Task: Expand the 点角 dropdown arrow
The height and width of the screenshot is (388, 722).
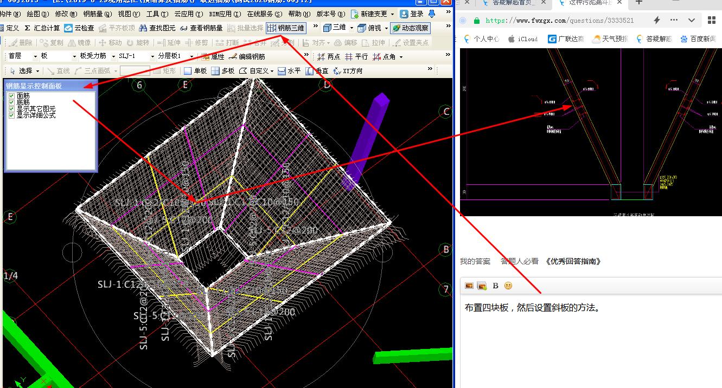Action: pos(401,56)
